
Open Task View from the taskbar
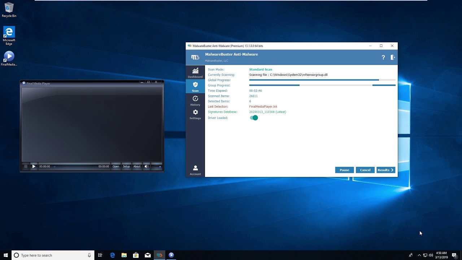(x=100, y=255)
